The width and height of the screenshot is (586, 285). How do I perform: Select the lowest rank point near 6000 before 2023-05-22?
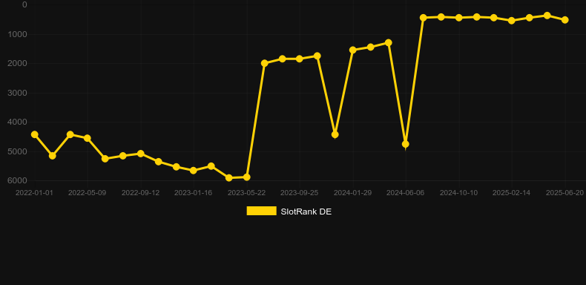pyautogui.click(x=229, y=178)
